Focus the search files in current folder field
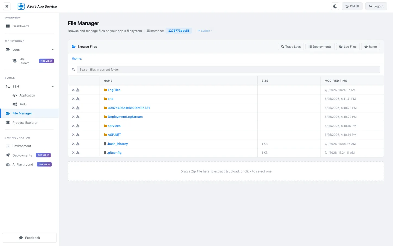Screen dimensions: 393x246 (228, 70)
